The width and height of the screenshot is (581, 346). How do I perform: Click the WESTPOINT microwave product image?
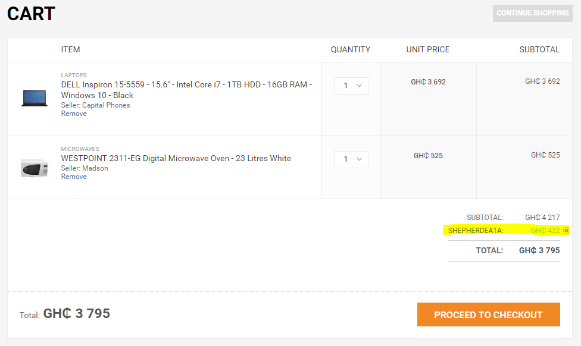34,168
